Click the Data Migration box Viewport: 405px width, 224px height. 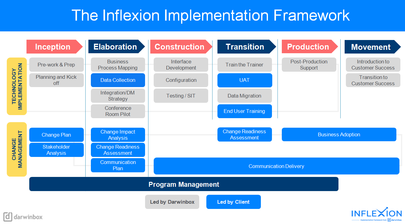click(x=245, y=96)
